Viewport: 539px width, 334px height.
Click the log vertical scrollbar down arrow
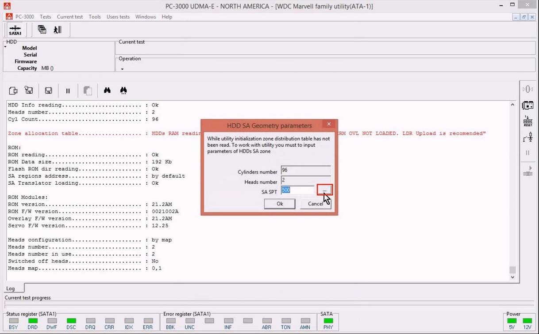(512, 277)
